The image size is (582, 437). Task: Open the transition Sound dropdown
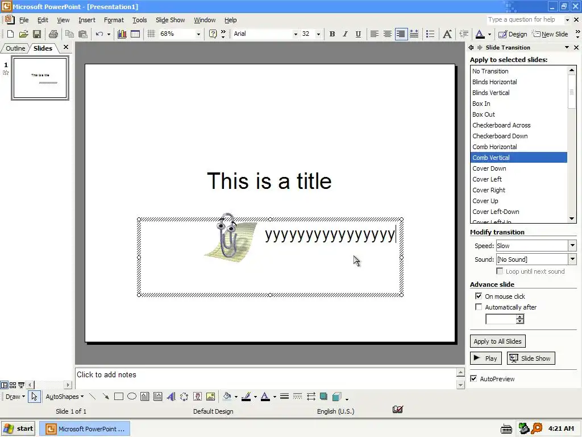(x=572, y=259)
